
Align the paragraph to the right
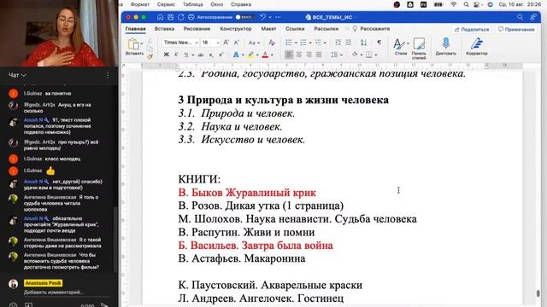[309, 55]
